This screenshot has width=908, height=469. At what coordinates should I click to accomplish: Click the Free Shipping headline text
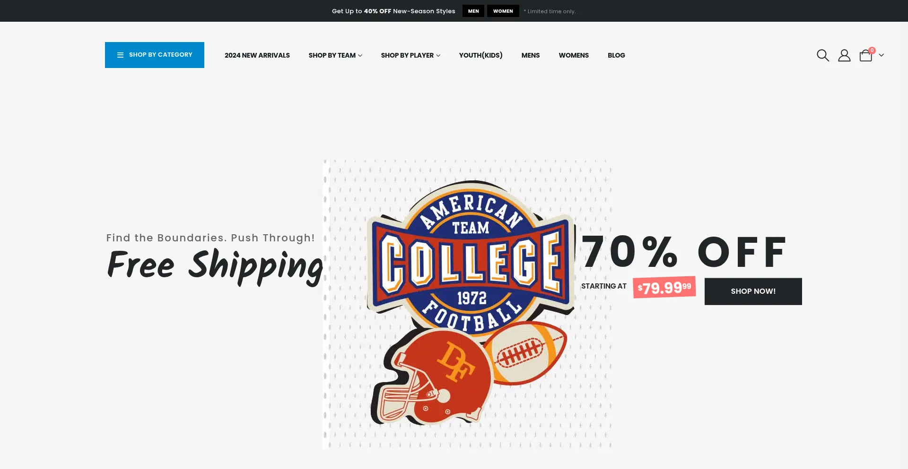point(215,266)
